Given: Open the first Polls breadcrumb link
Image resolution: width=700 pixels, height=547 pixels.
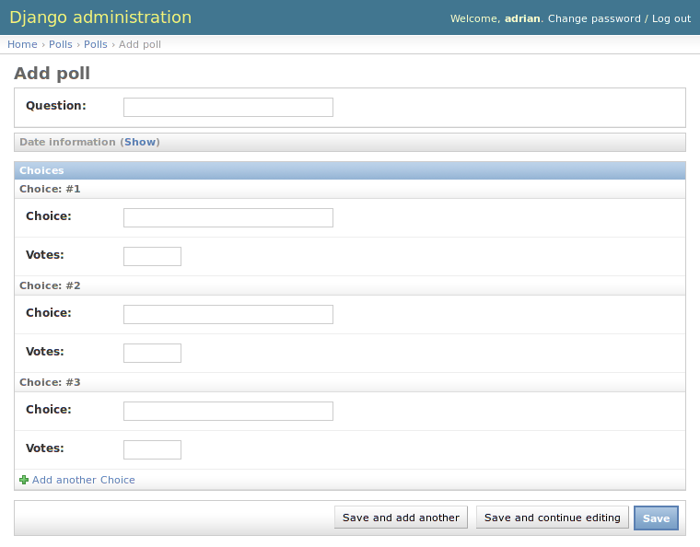Looking at the screenshot, I should tap(61, 44).
